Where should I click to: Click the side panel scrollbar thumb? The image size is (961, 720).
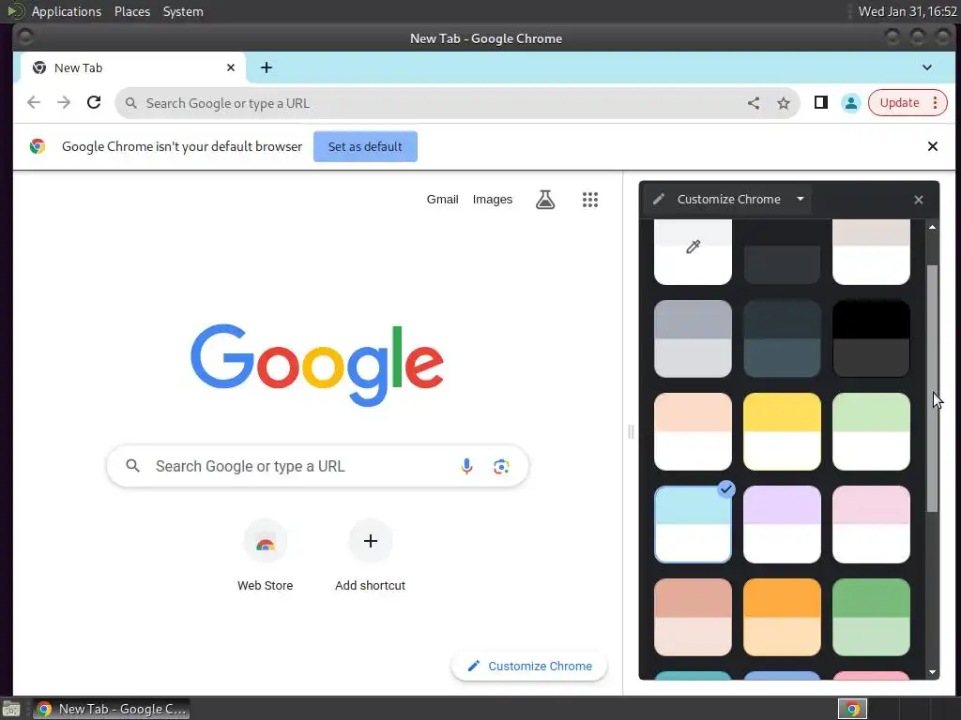pyautogui.click(x=932, y=388)
